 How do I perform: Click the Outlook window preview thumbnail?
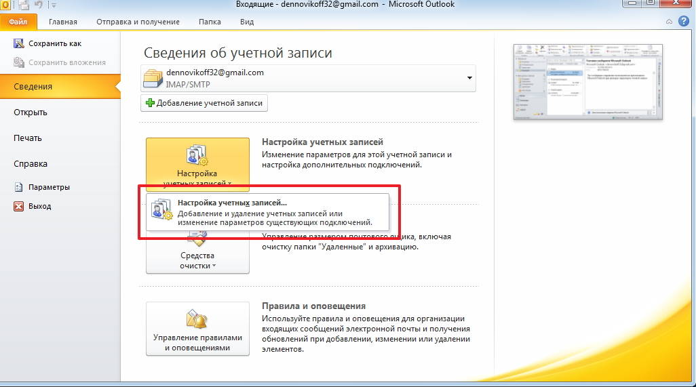click(587, 82)
